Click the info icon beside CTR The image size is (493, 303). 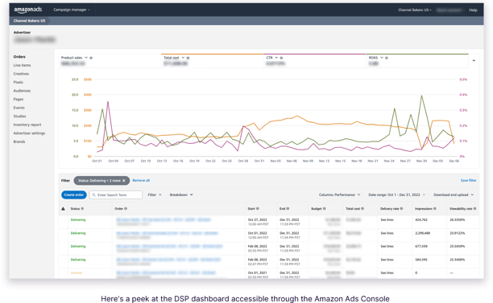281,58
